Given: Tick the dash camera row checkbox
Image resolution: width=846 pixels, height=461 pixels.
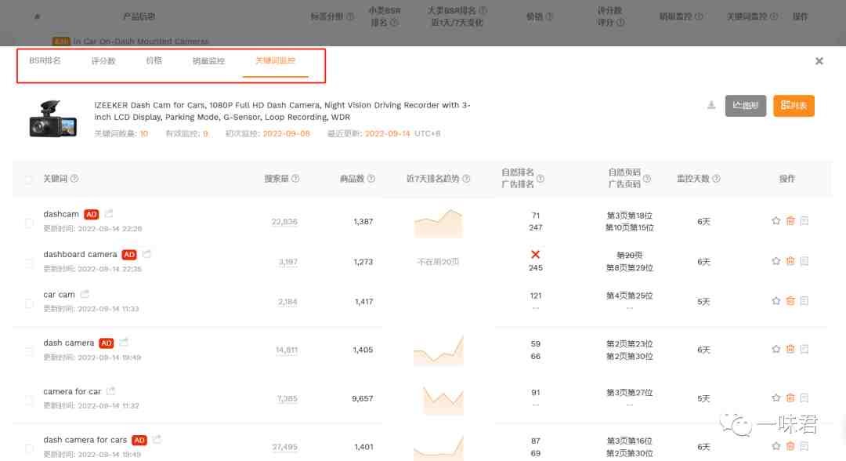Looking at the screenshot, I should pyautogui.click(x=29, y=350).
